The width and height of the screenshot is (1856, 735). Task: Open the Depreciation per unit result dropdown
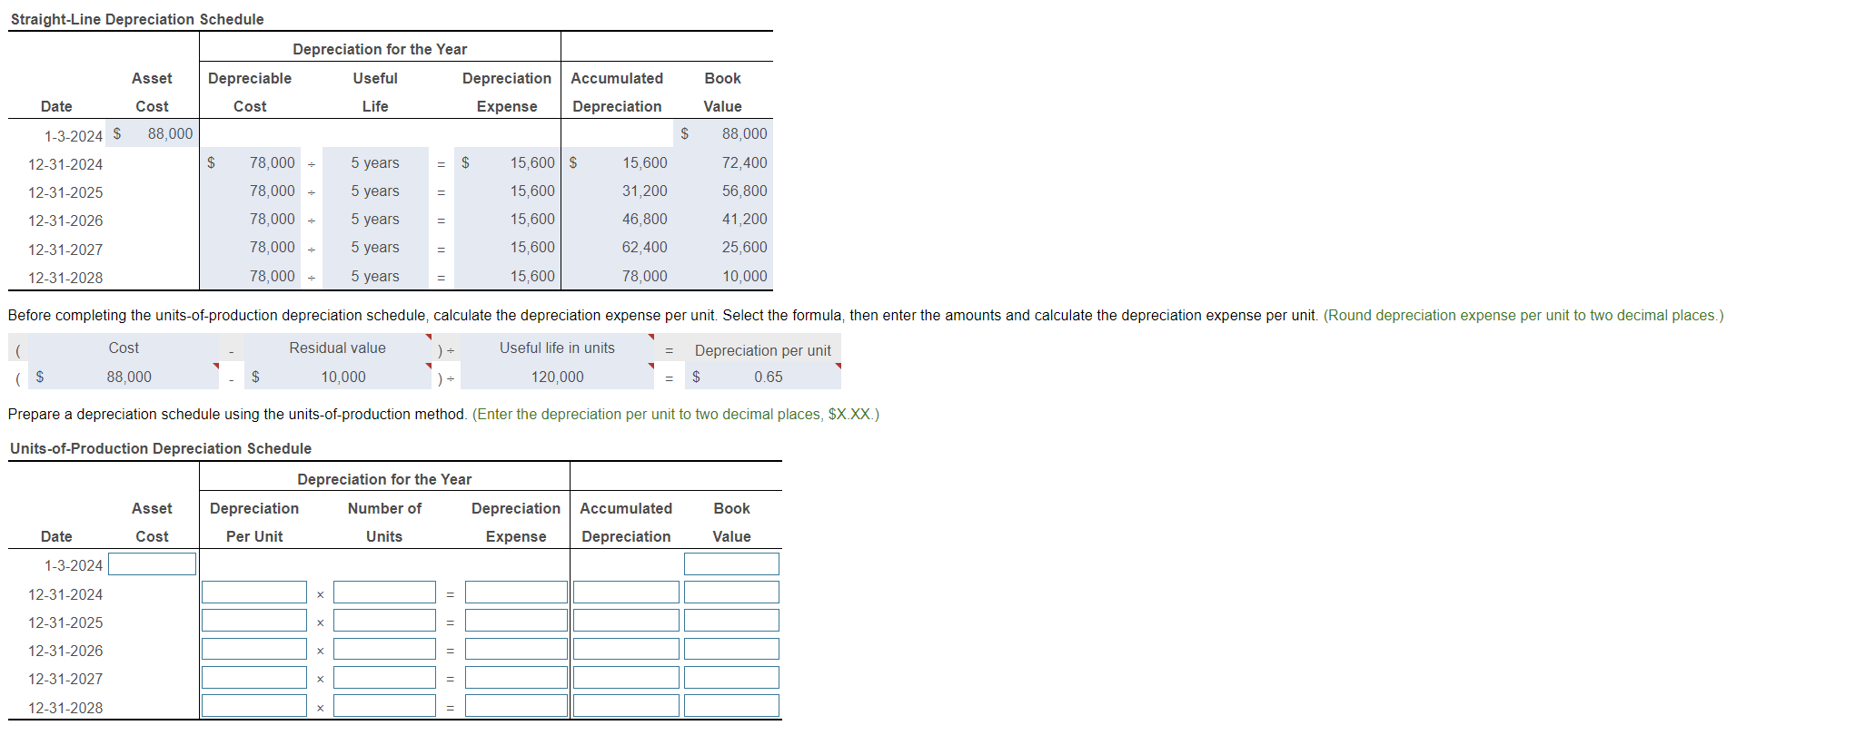(x=762, y=350)
